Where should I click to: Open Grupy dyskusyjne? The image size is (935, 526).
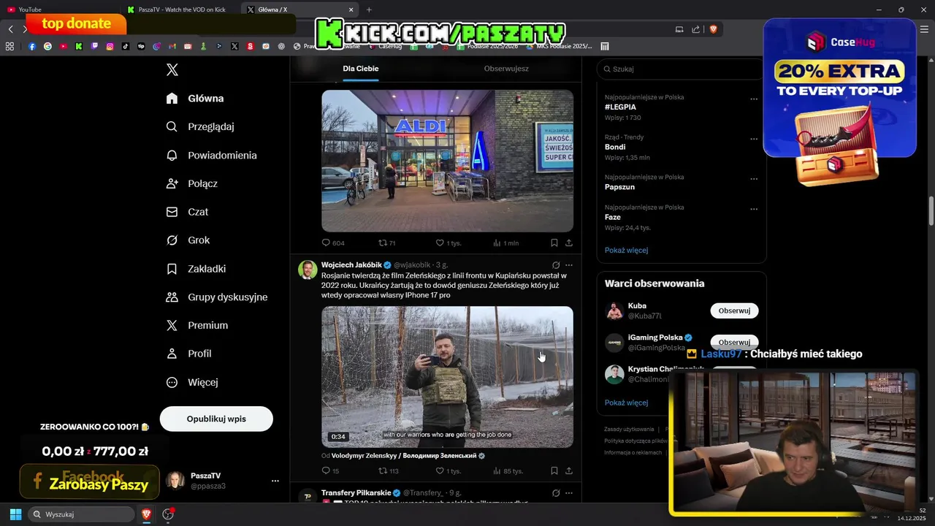[217, 297]
